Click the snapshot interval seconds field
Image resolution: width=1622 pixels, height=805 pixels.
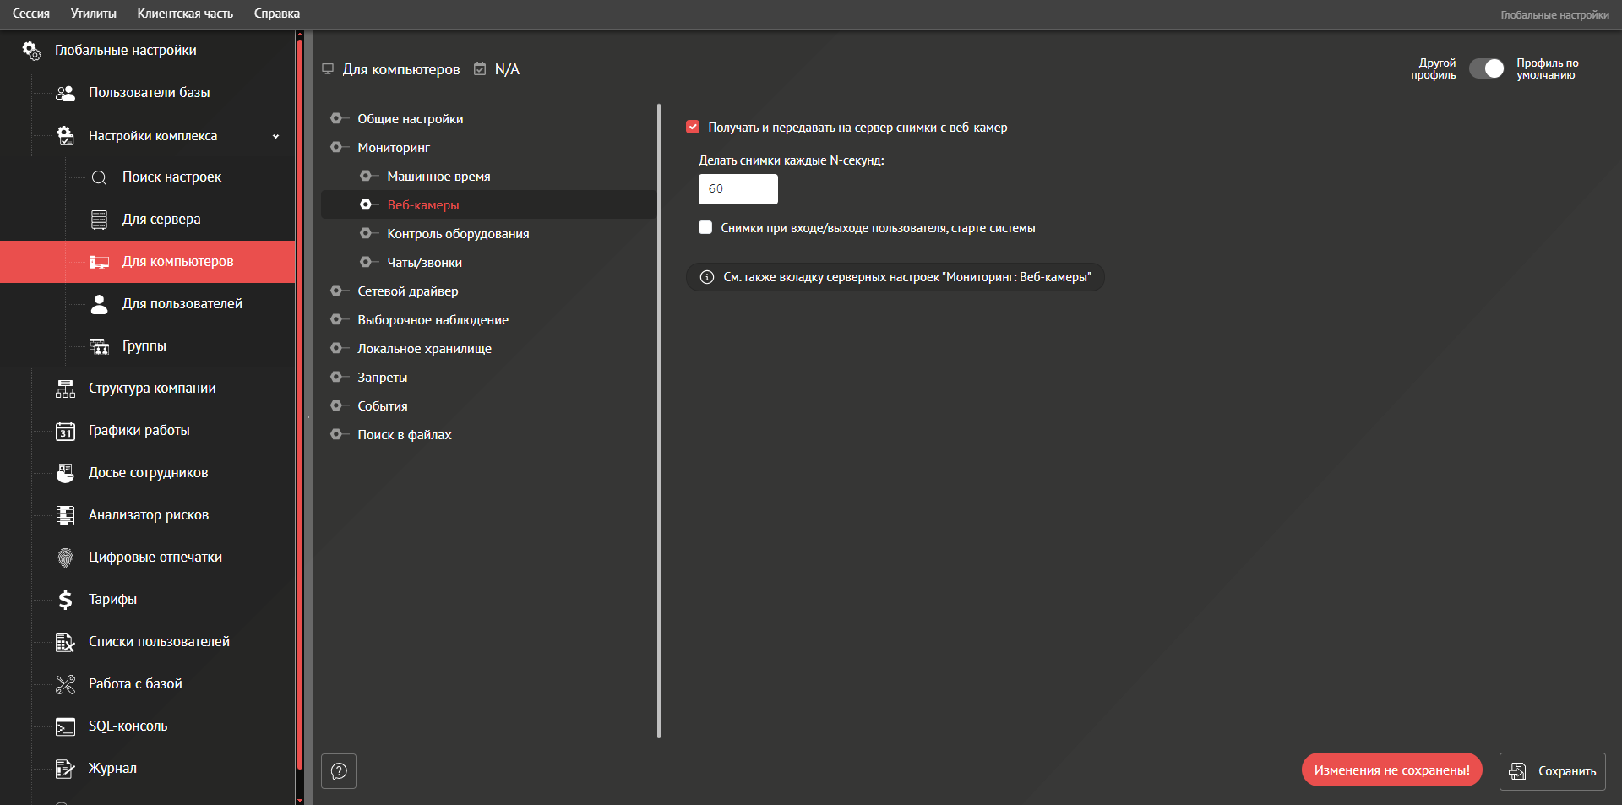[x=738, y=189]
